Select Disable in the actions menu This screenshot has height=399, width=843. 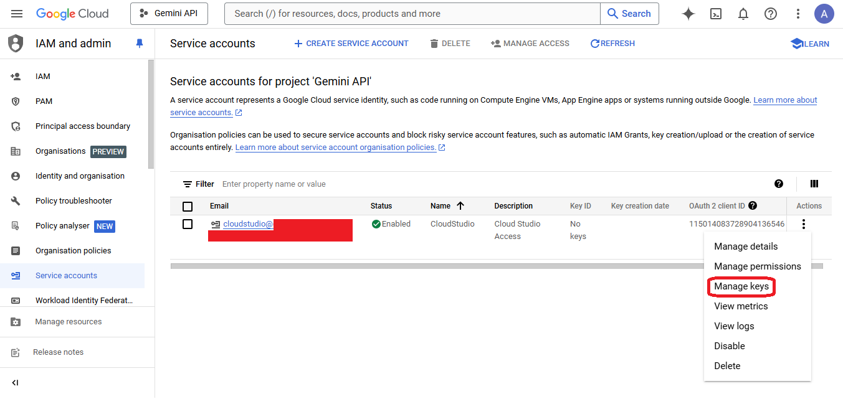[730, 346]
